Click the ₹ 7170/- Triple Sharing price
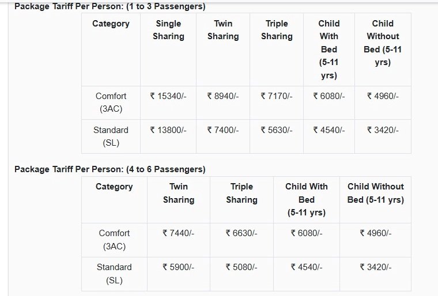The width and height of the screenshot is (438, 296). pyautogui.click(x=277, y=96)
